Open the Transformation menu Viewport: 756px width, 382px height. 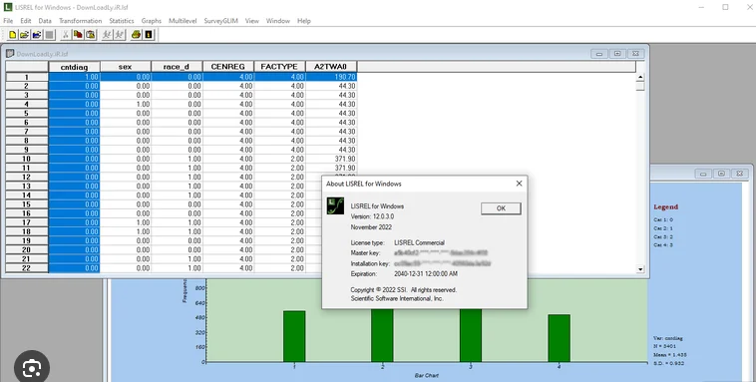point(81,21)
